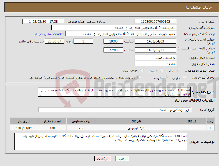Click the need date cell 1403/04/09
The height and width of the screenshot is (166, 219).
24,128
